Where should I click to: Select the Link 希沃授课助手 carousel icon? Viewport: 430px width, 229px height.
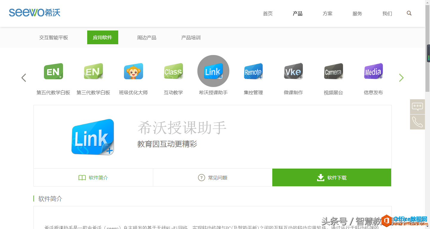[214, 71]
